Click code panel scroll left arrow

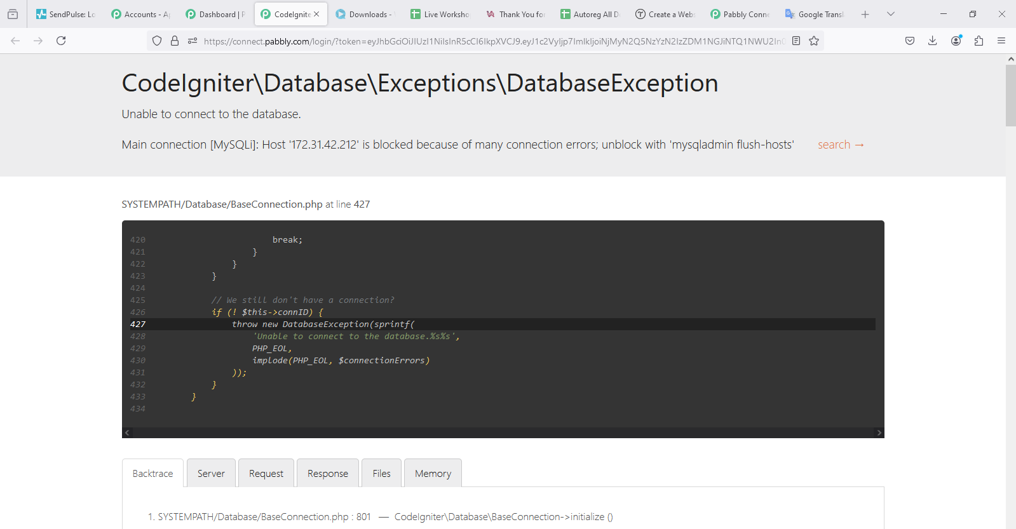127,432
